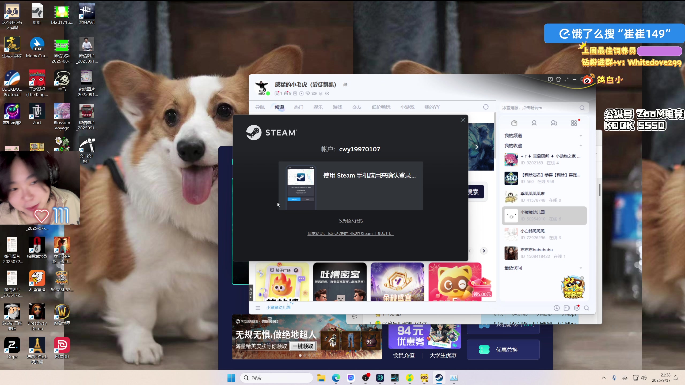
Task: Expand the 最近访问 section
Action: (543, 268)
